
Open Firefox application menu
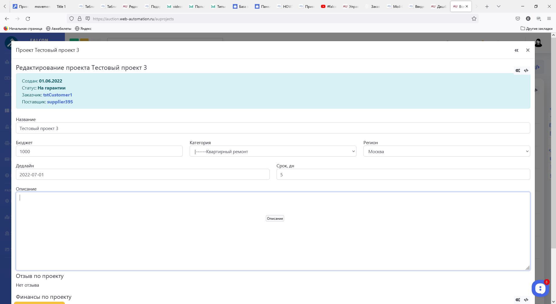click(x=549, y=19)
